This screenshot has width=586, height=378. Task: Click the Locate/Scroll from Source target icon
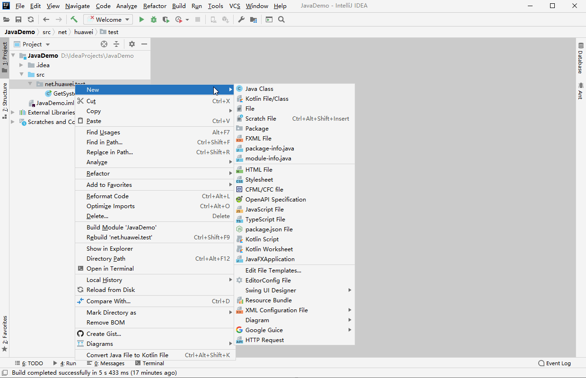pos(104,44)
